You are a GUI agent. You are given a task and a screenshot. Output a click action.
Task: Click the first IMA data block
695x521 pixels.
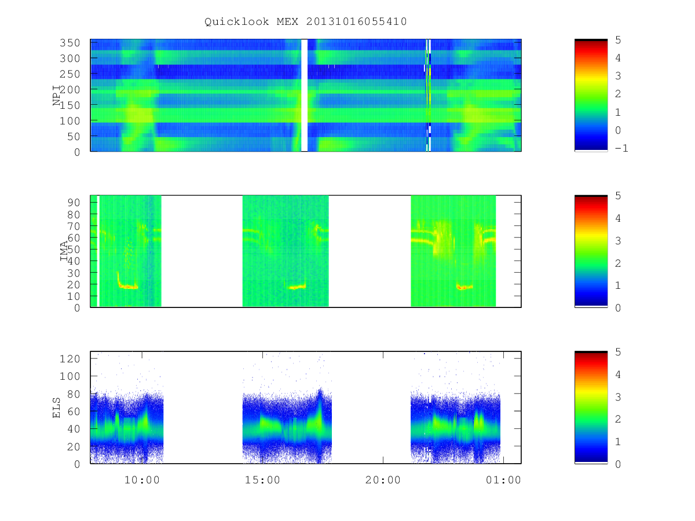tap(126, 251)
